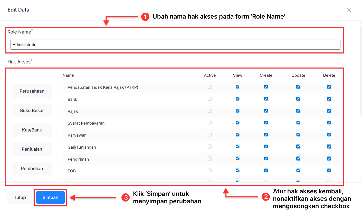Uncheck Update access for FOB
Viewport: 362px width, 211px height.
click(x=298, y=170)
